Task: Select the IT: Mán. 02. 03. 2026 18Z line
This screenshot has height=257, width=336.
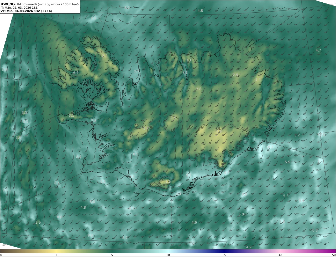Action: coord(19,8)
